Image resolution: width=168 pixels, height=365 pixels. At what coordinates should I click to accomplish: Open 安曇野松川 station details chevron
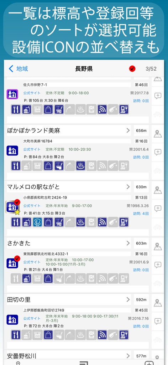(x=128, y=356)
